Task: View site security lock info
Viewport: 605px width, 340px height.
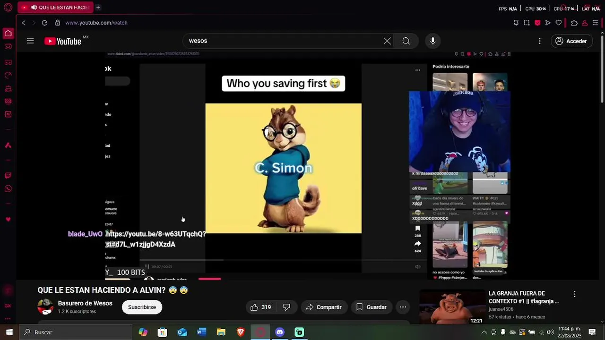Action: tap(58, 23)
